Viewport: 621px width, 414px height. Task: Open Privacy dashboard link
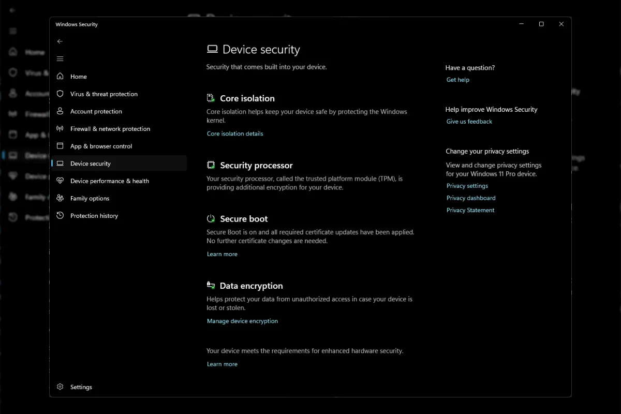click(471, 198)
